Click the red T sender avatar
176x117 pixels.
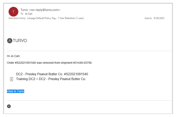pyautogui.click(x=13, y=12)
